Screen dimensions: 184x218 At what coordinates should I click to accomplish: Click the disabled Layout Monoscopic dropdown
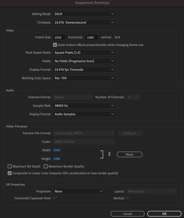pos(152,191)
